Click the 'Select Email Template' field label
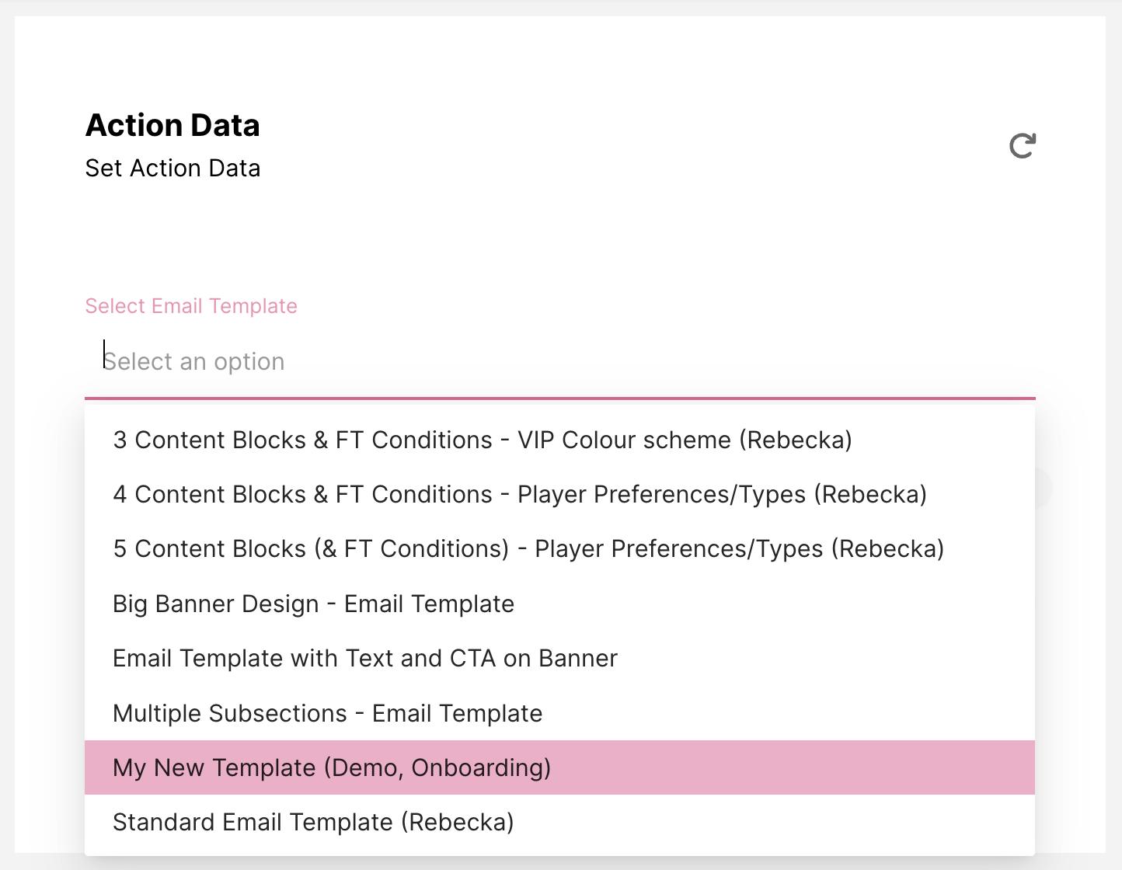Image resolution: width=1122 pixels, height=870 pixels. pos(191,306)
